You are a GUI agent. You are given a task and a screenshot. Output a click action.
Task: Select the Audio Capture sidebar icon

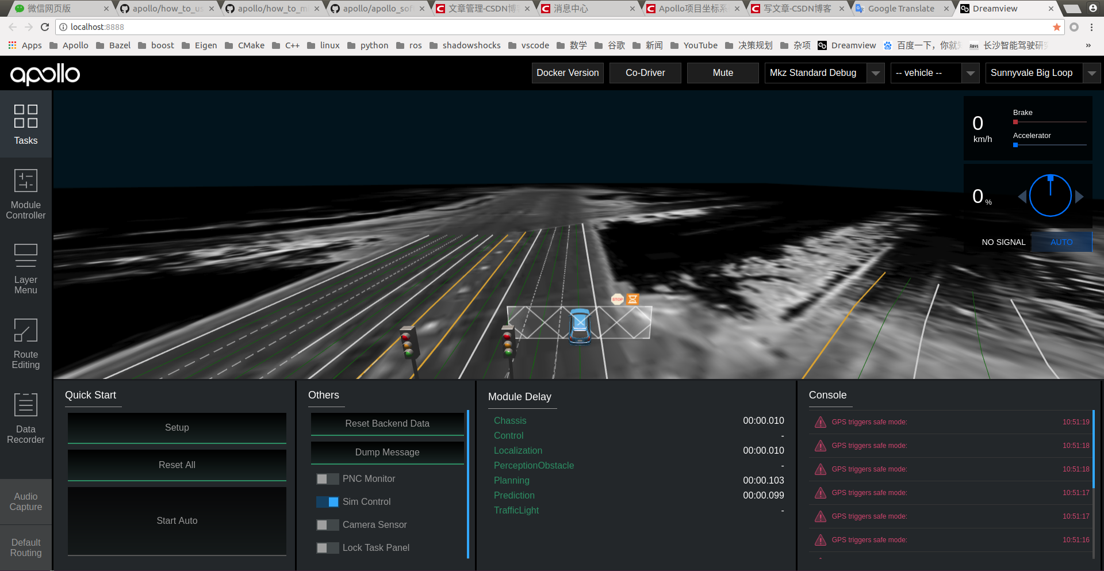click(25, 500)
